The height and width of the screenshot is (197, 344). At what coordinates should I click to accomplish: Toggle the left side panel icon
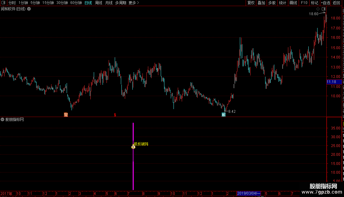tap(3, 3)
